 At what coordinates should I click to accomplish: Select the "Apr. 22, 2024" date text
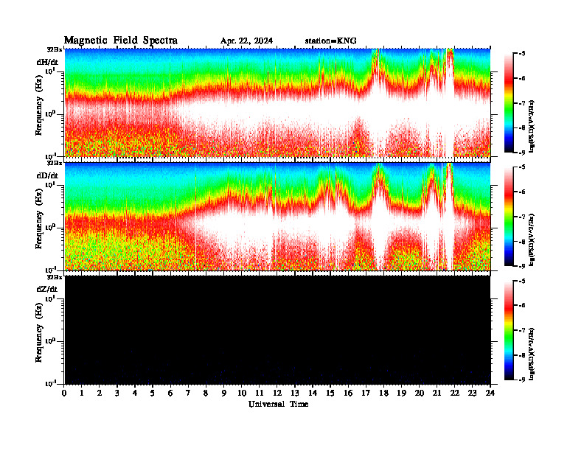click(246, 41)
